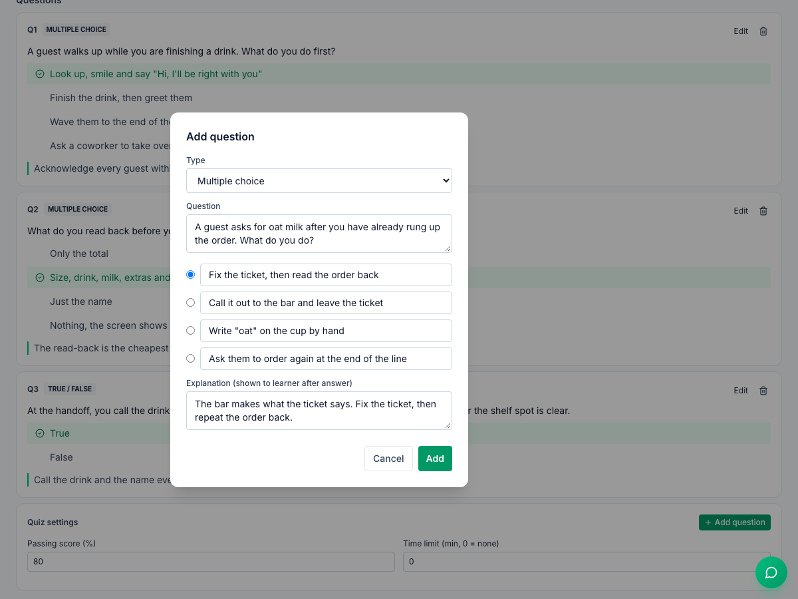The image size is (798, 599).
Task: Click the 'Quiz settings' heading
Action: click(x=53, y=522)
